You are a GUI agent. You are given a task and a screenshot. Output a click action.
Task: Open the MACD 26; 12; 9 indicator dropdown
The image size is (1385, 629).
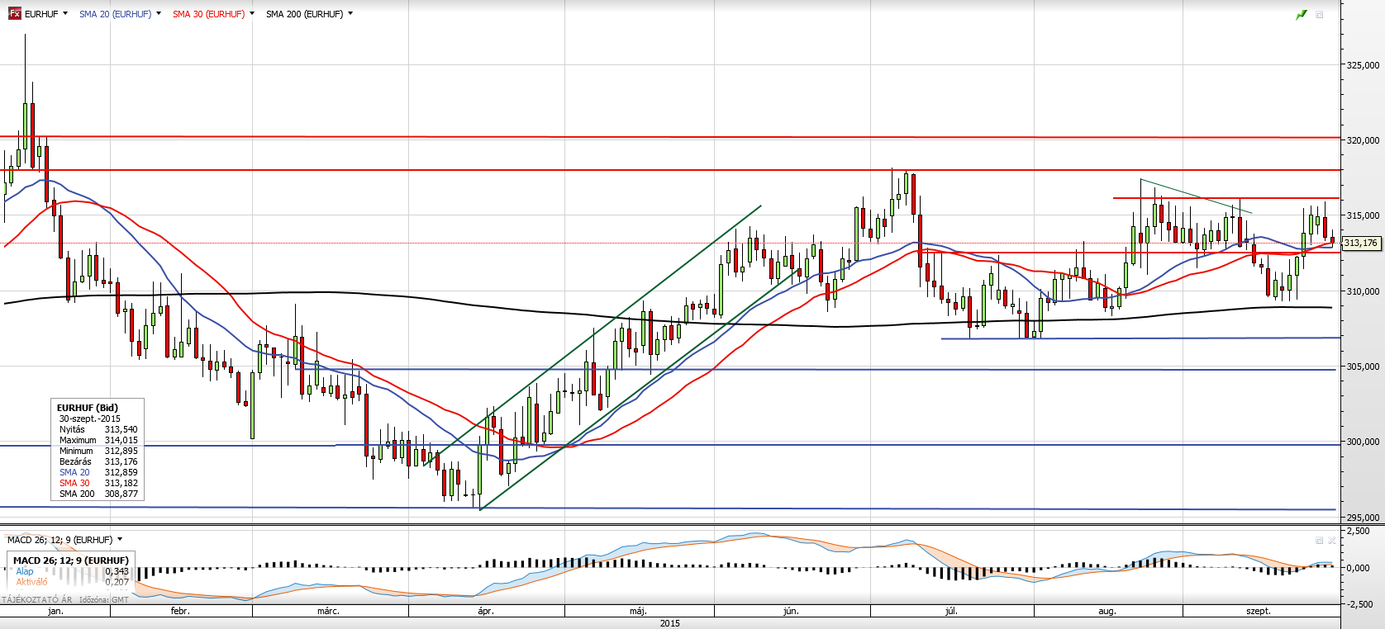120,540
